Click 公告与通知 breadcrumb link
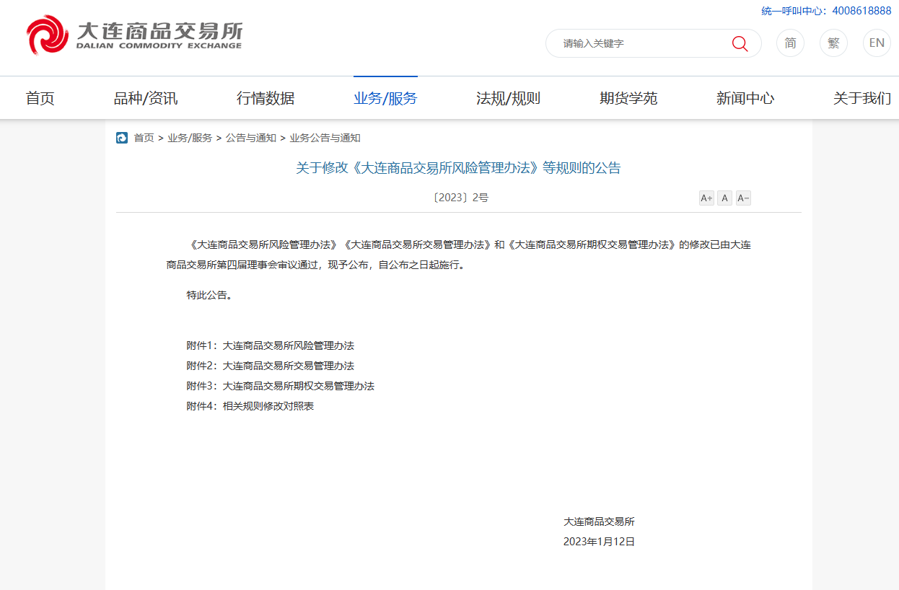This screenshot has width=899, height=590. [x=251, y=138]
